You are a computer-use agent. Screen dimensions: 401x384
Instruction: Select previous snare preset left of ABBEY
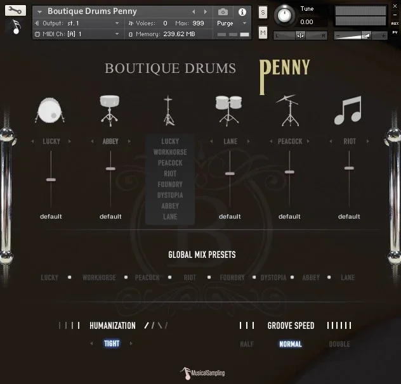tap(93, 141)
